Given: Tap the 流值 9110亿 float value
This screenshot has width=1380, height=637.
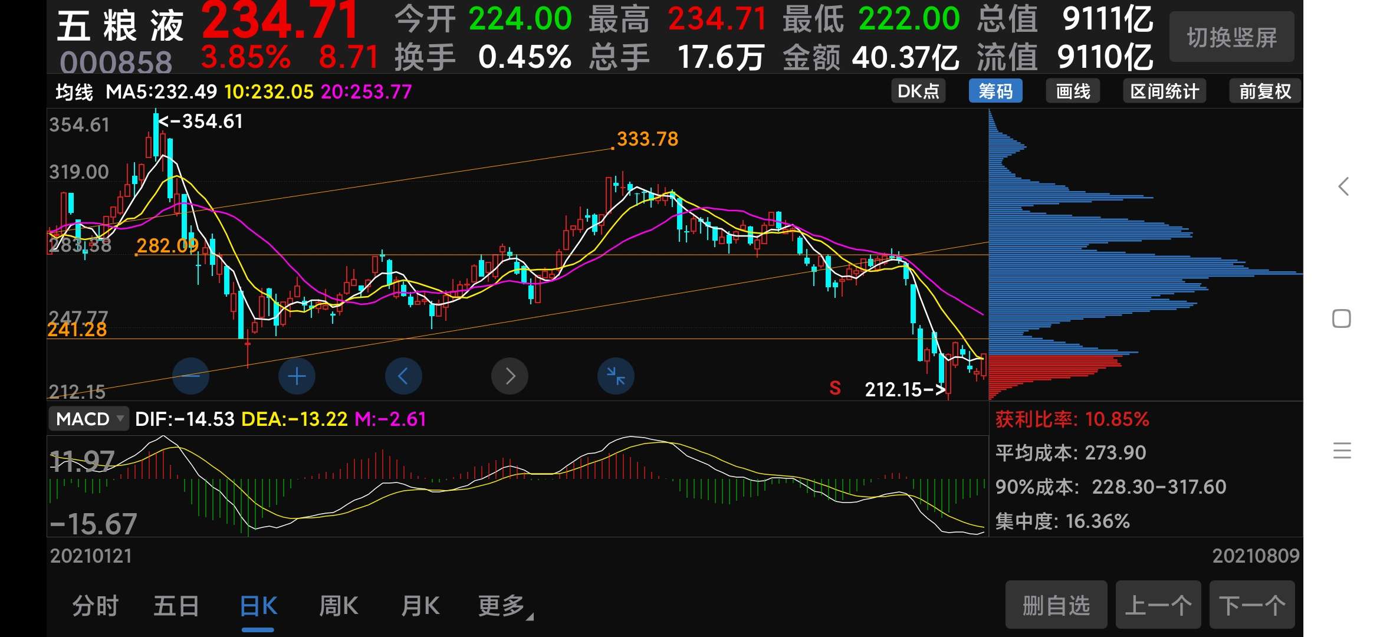Looking at the screenshot, I should click(x=1065, y=57).
